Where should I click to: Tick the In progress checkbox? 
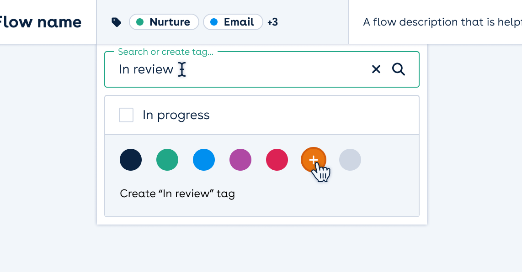pos(126,115)
